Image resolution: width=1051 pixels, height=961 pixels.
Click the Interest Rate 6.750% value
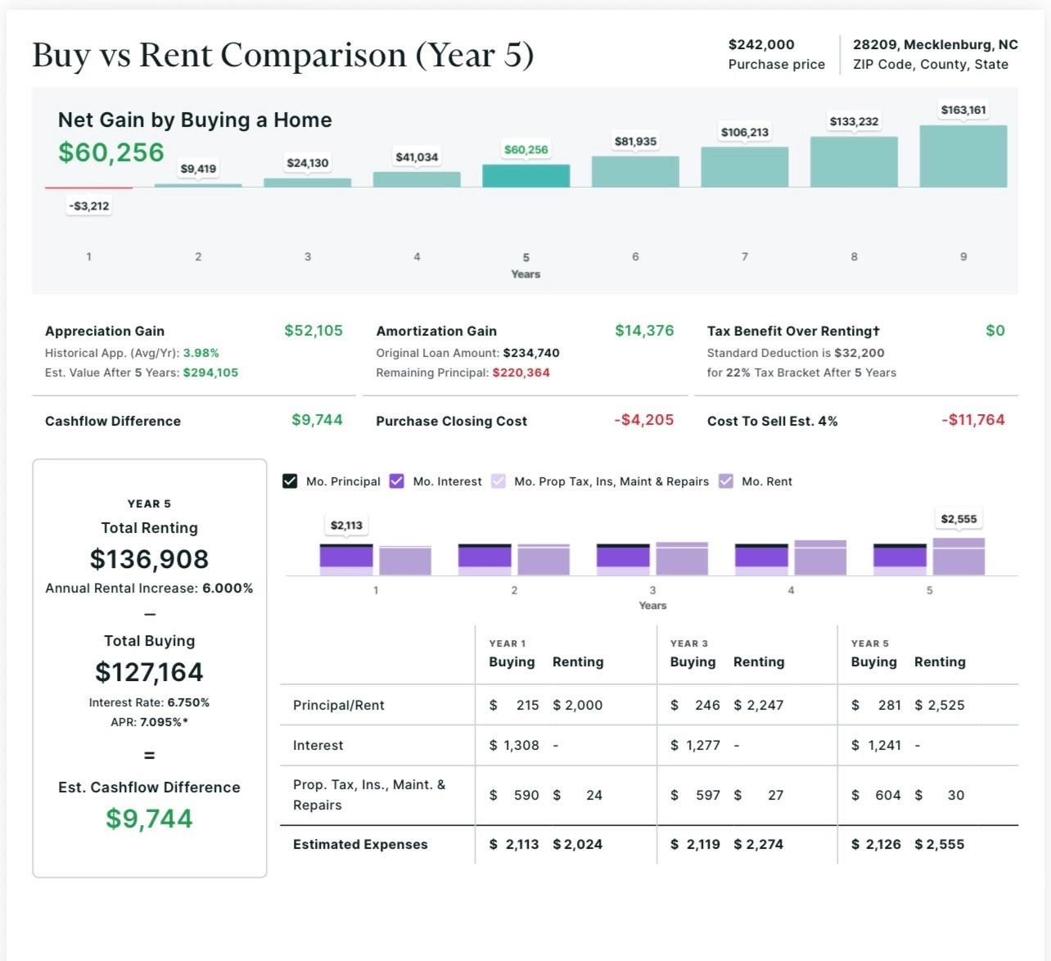click(x=188, y=702)
